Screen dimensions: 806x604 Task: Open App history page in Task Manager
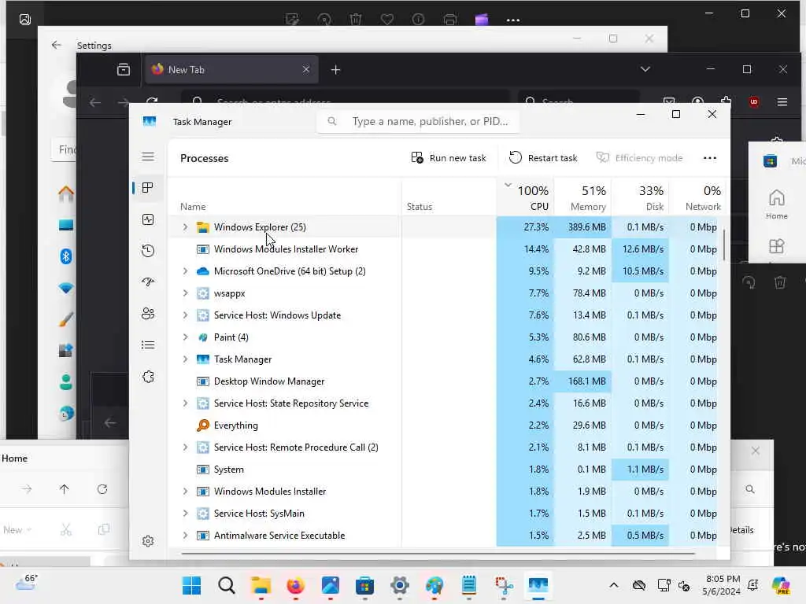click(x=148, y=251)
